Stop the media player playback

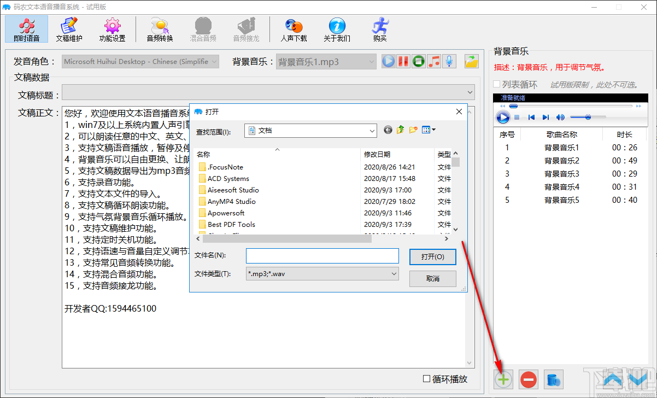tap(517, 118)
